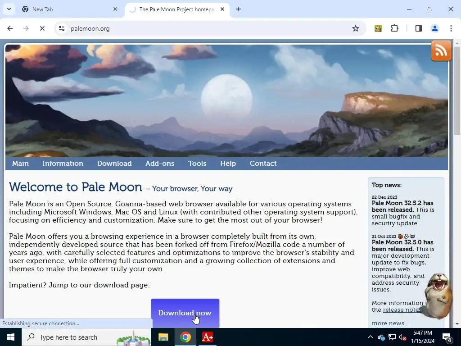Stop loading the page

(42, 28)
